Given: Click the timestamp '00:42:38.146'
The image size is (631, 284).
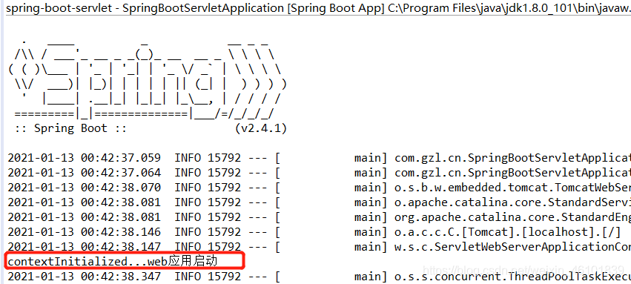Looking at the screenshot, I should click(x=120, y=232).
